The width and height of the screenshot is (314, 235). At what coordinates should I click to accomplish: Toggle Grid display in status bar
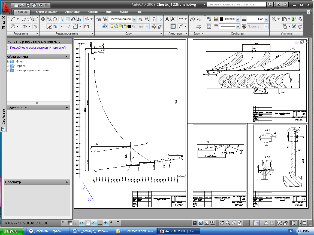[70, 223]
